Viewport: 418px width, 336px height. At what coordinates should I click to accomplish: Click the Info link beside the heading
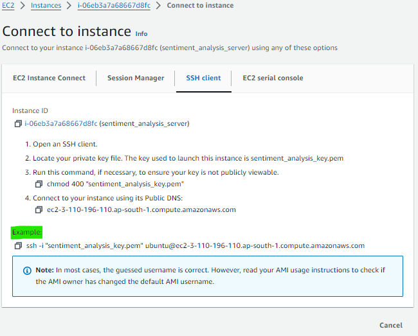[x=141, y=34]
